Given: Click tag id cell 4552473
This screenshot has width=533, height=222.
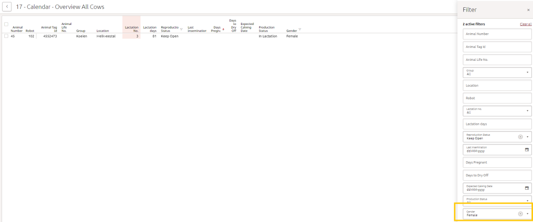Looking at the screenshot, I should [49, 36].
